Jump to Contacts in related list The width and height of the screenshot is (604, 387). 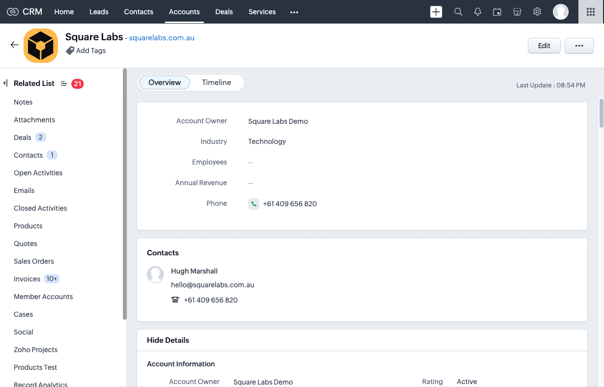(28, 155)
